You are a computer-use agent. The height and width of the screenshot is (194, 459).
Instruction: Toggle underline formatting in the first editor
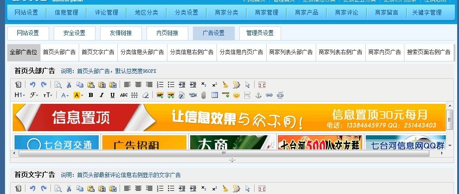[112, 95]
